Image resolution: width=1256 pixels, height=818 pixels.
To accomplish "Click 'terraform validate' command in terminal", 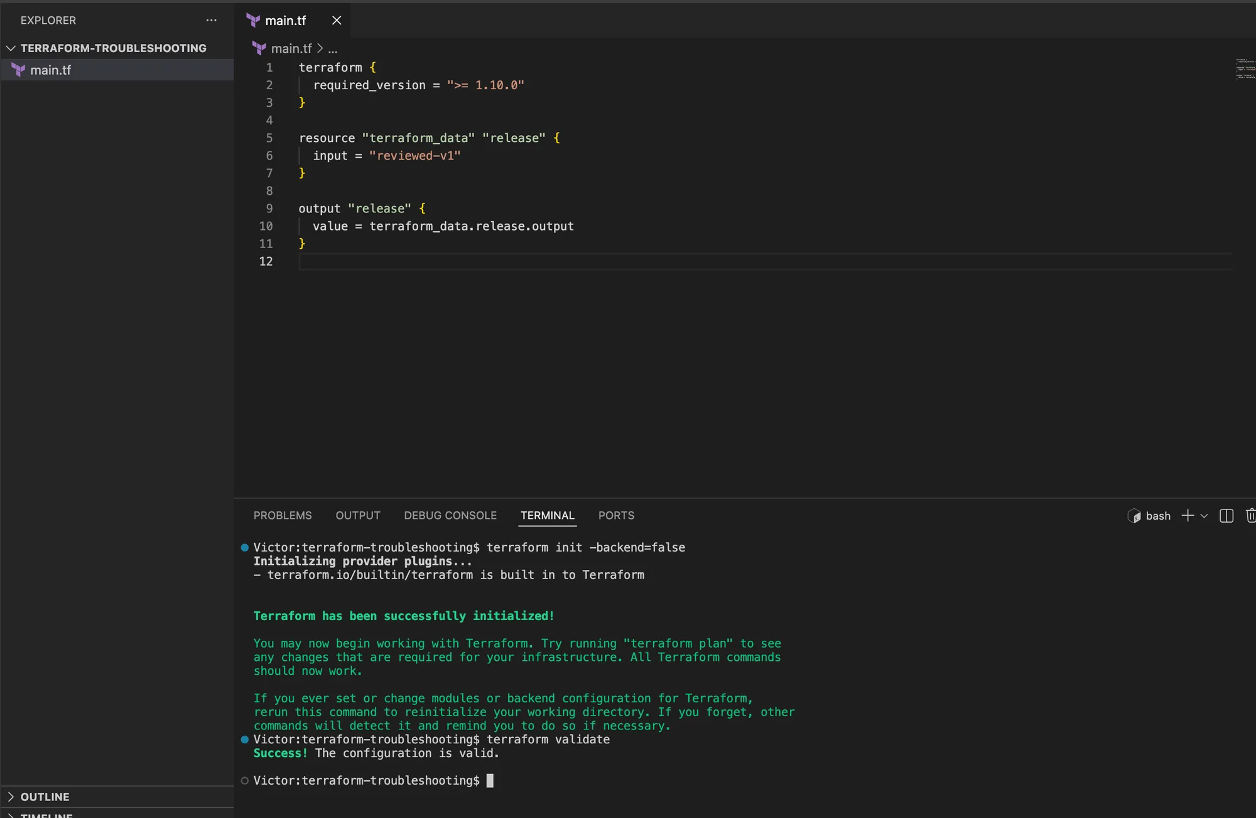I will pyautogui.click(x=548, y=739).
